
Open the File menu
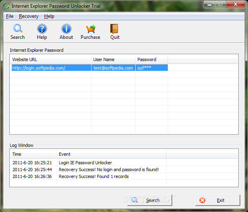pyautogui.click(x=10, y=16)
